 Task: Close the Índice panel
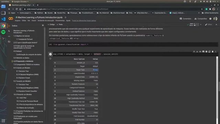[x=43, y=25]
